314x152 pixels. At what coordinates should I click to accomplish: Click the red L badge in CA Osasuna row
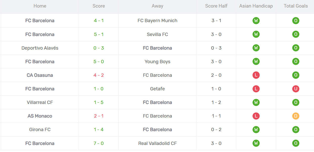(x=256, y=75)
